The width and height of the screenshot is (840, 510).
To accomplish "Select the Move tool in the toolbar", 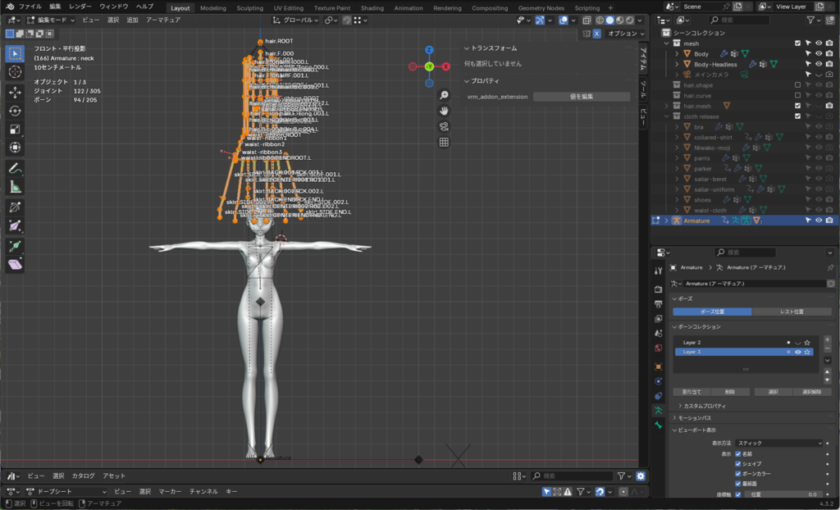I will [15, 92].
